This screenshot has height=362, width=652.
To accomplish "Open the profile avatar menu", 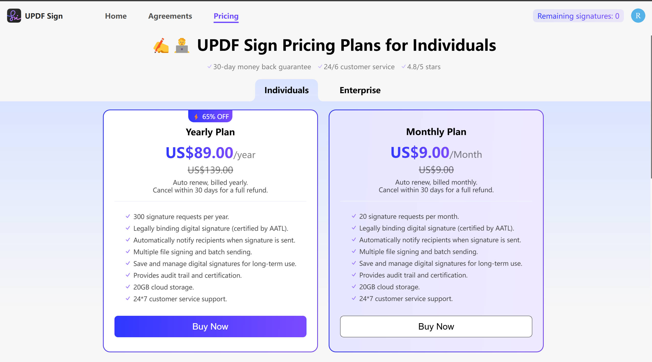I will pos(638,16).
